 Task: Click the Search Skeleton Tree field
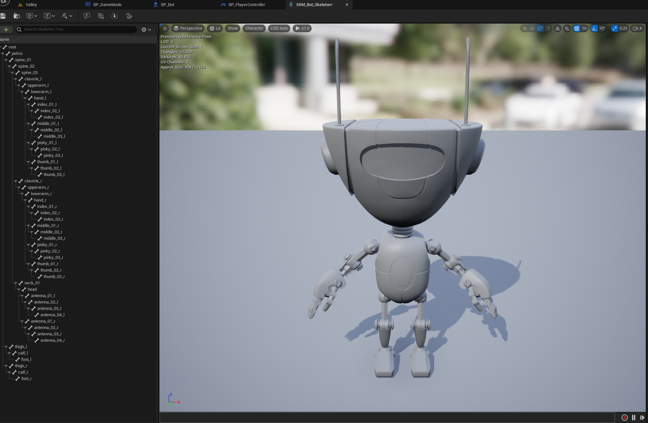pyautogui.click(x=77, y=29)
